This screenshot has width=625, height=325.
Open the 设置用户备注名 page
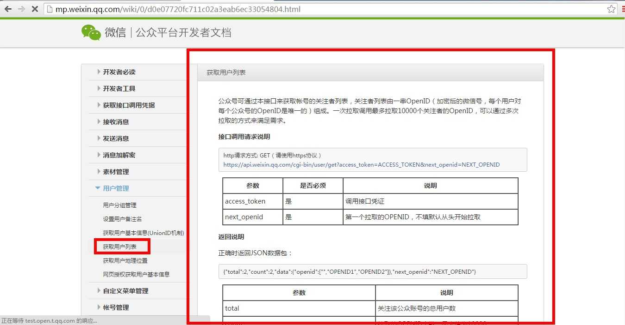click(x=122, y=219)
